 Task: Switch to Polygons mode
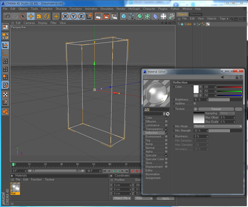tap(5, 77)
